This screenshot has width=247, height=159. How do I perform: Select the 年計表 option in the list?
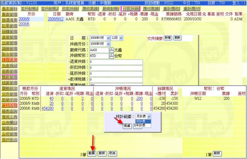[x=141, y=126]
